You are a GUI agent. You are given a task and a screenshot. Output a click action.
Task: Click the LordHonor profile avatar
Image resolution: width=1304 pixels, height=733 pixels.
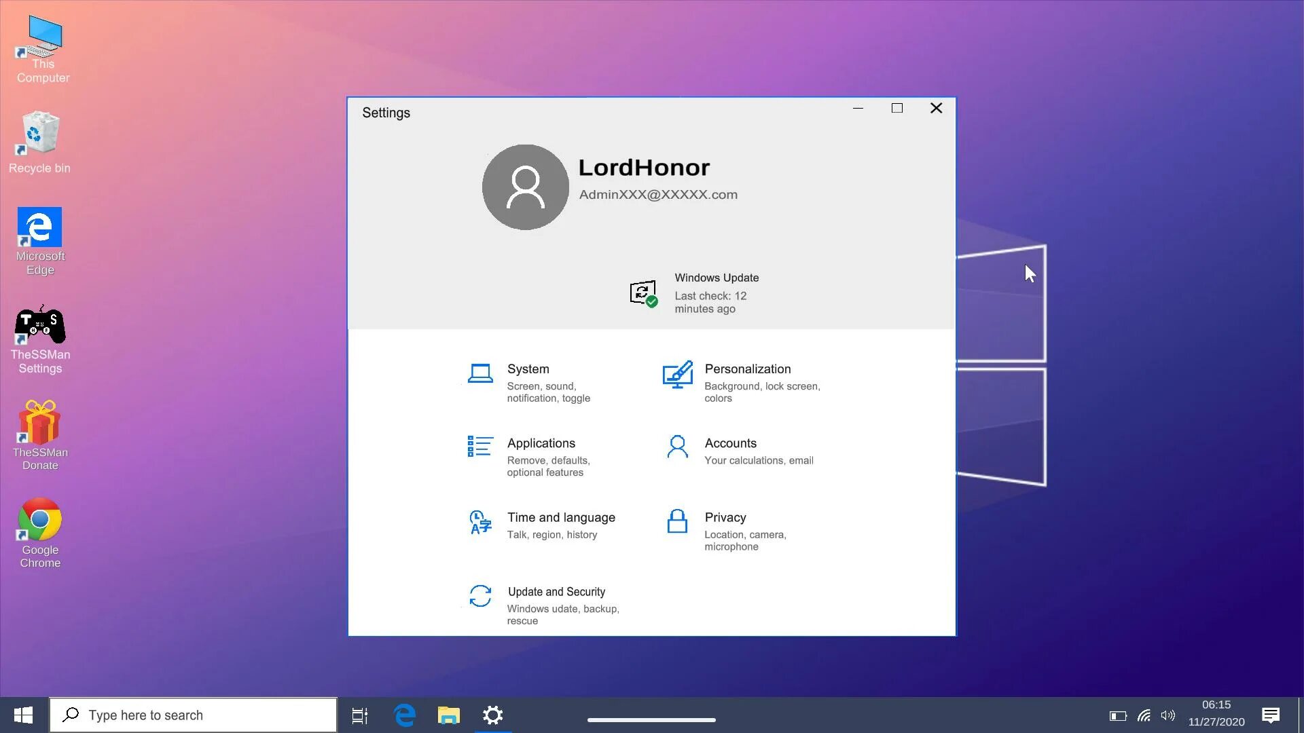(525, 187)
